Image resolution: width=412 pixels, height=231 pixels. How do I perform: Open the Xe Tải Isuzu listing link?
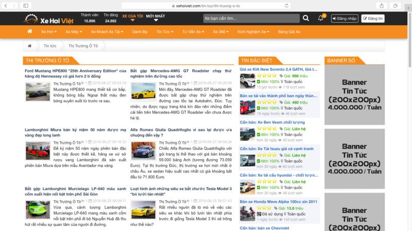coord(277,149)
